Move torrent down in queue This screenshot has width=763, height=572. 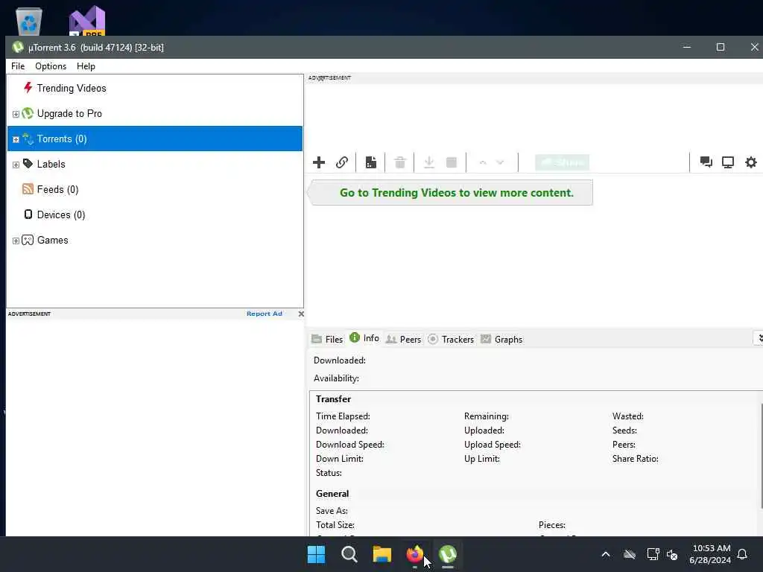click(500, 162)
